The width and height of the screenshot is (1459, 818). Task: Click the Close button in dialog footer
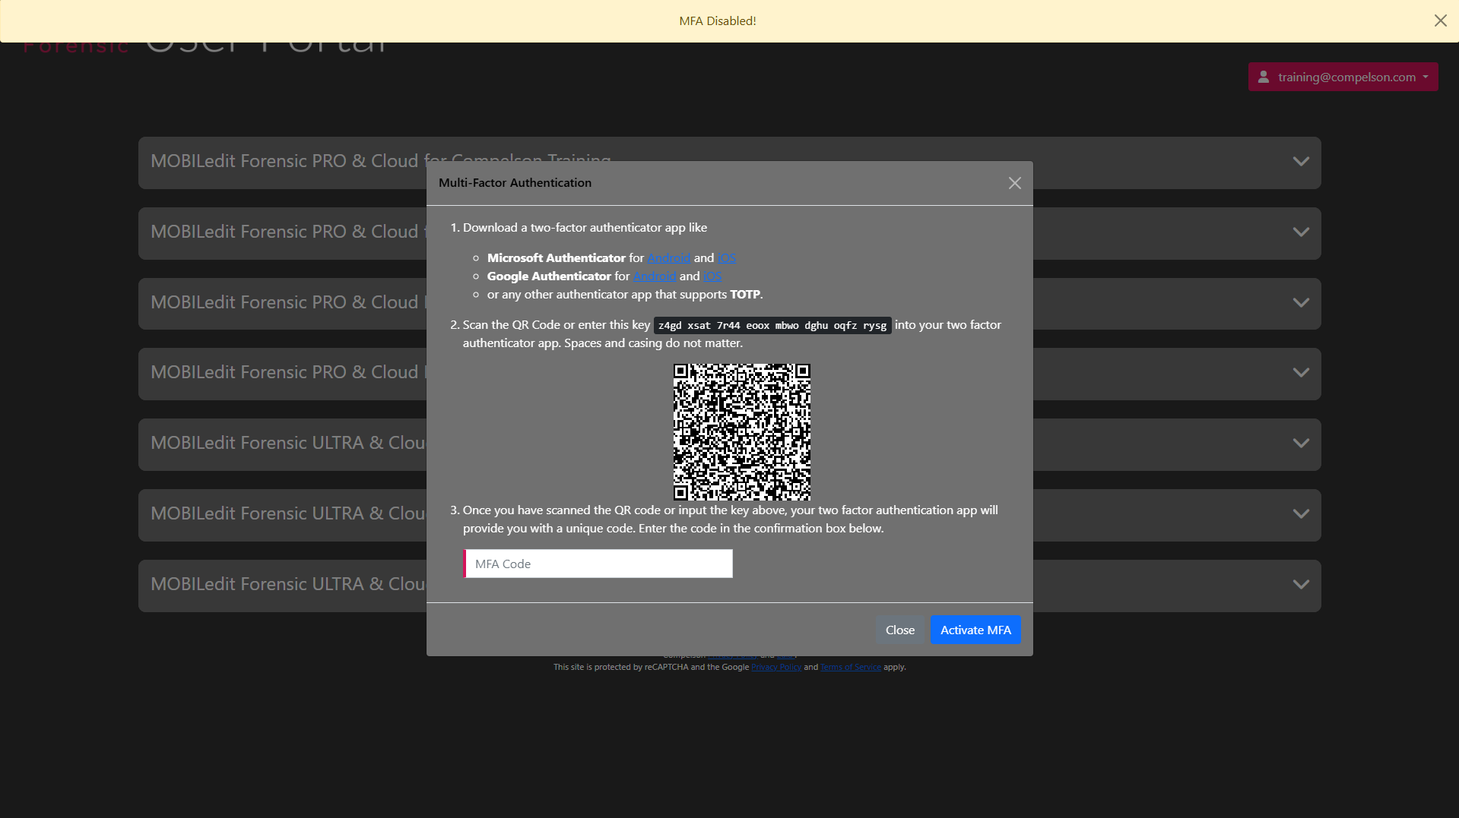[x=899, y=630]
